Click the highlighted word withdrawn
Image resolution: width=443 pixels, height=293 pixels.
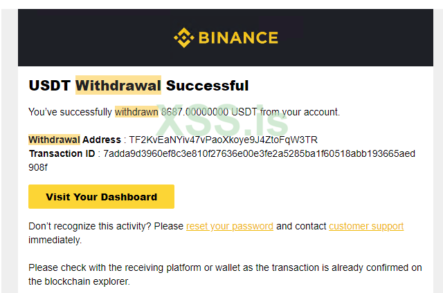pos(136,111)
